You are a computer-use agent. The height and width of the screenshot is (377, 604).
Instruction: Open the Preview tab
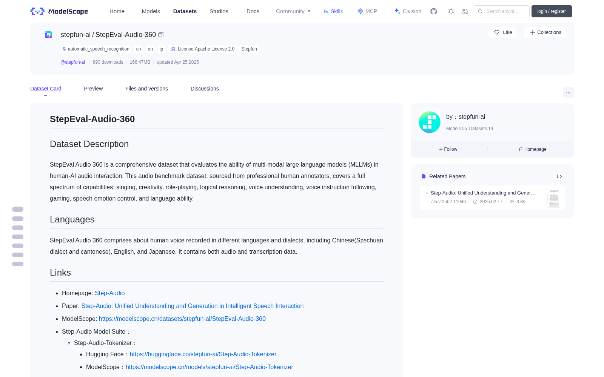pos(93,89)
